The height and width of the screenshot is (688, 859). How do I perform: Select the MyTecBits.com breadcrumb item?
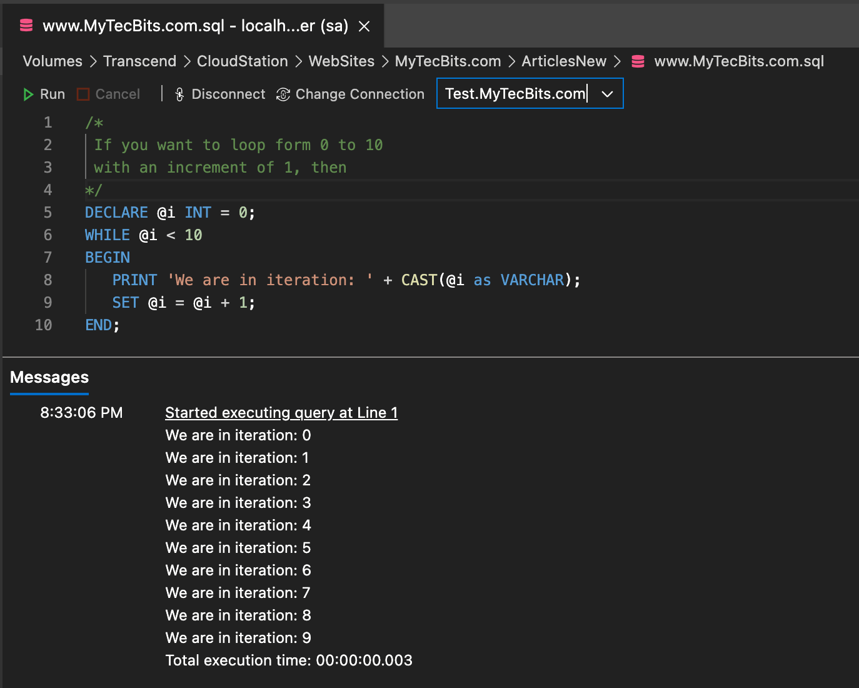pyautogui.click(x=448, y=61)
